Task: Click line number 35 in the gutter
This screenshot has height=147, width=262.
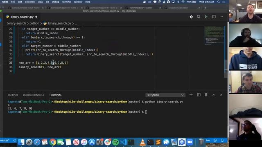Action: coord(11,62)
